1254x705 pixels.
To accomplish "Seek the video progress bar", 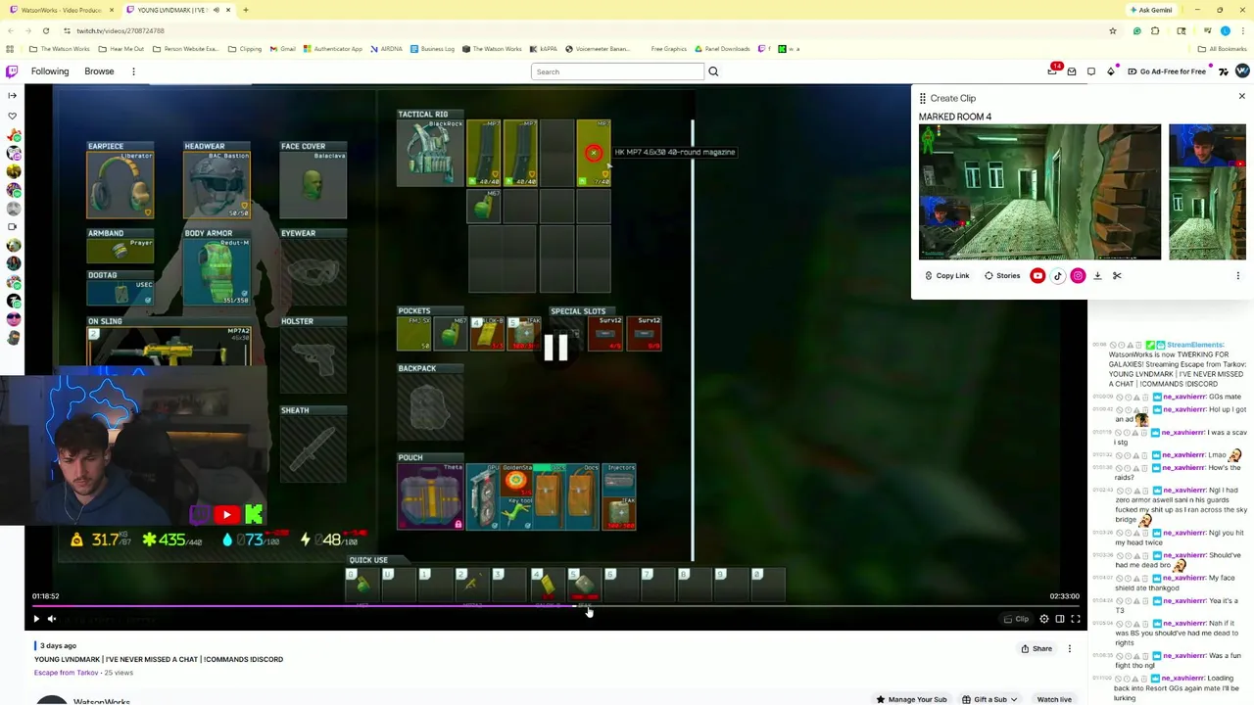I will point(555,607).
